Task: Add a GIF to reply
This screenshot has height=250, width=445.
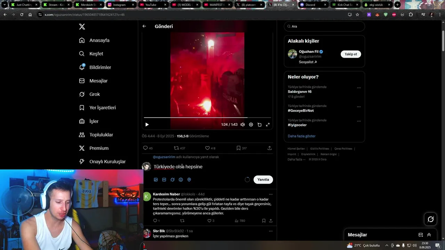Action: coord(164,180)
